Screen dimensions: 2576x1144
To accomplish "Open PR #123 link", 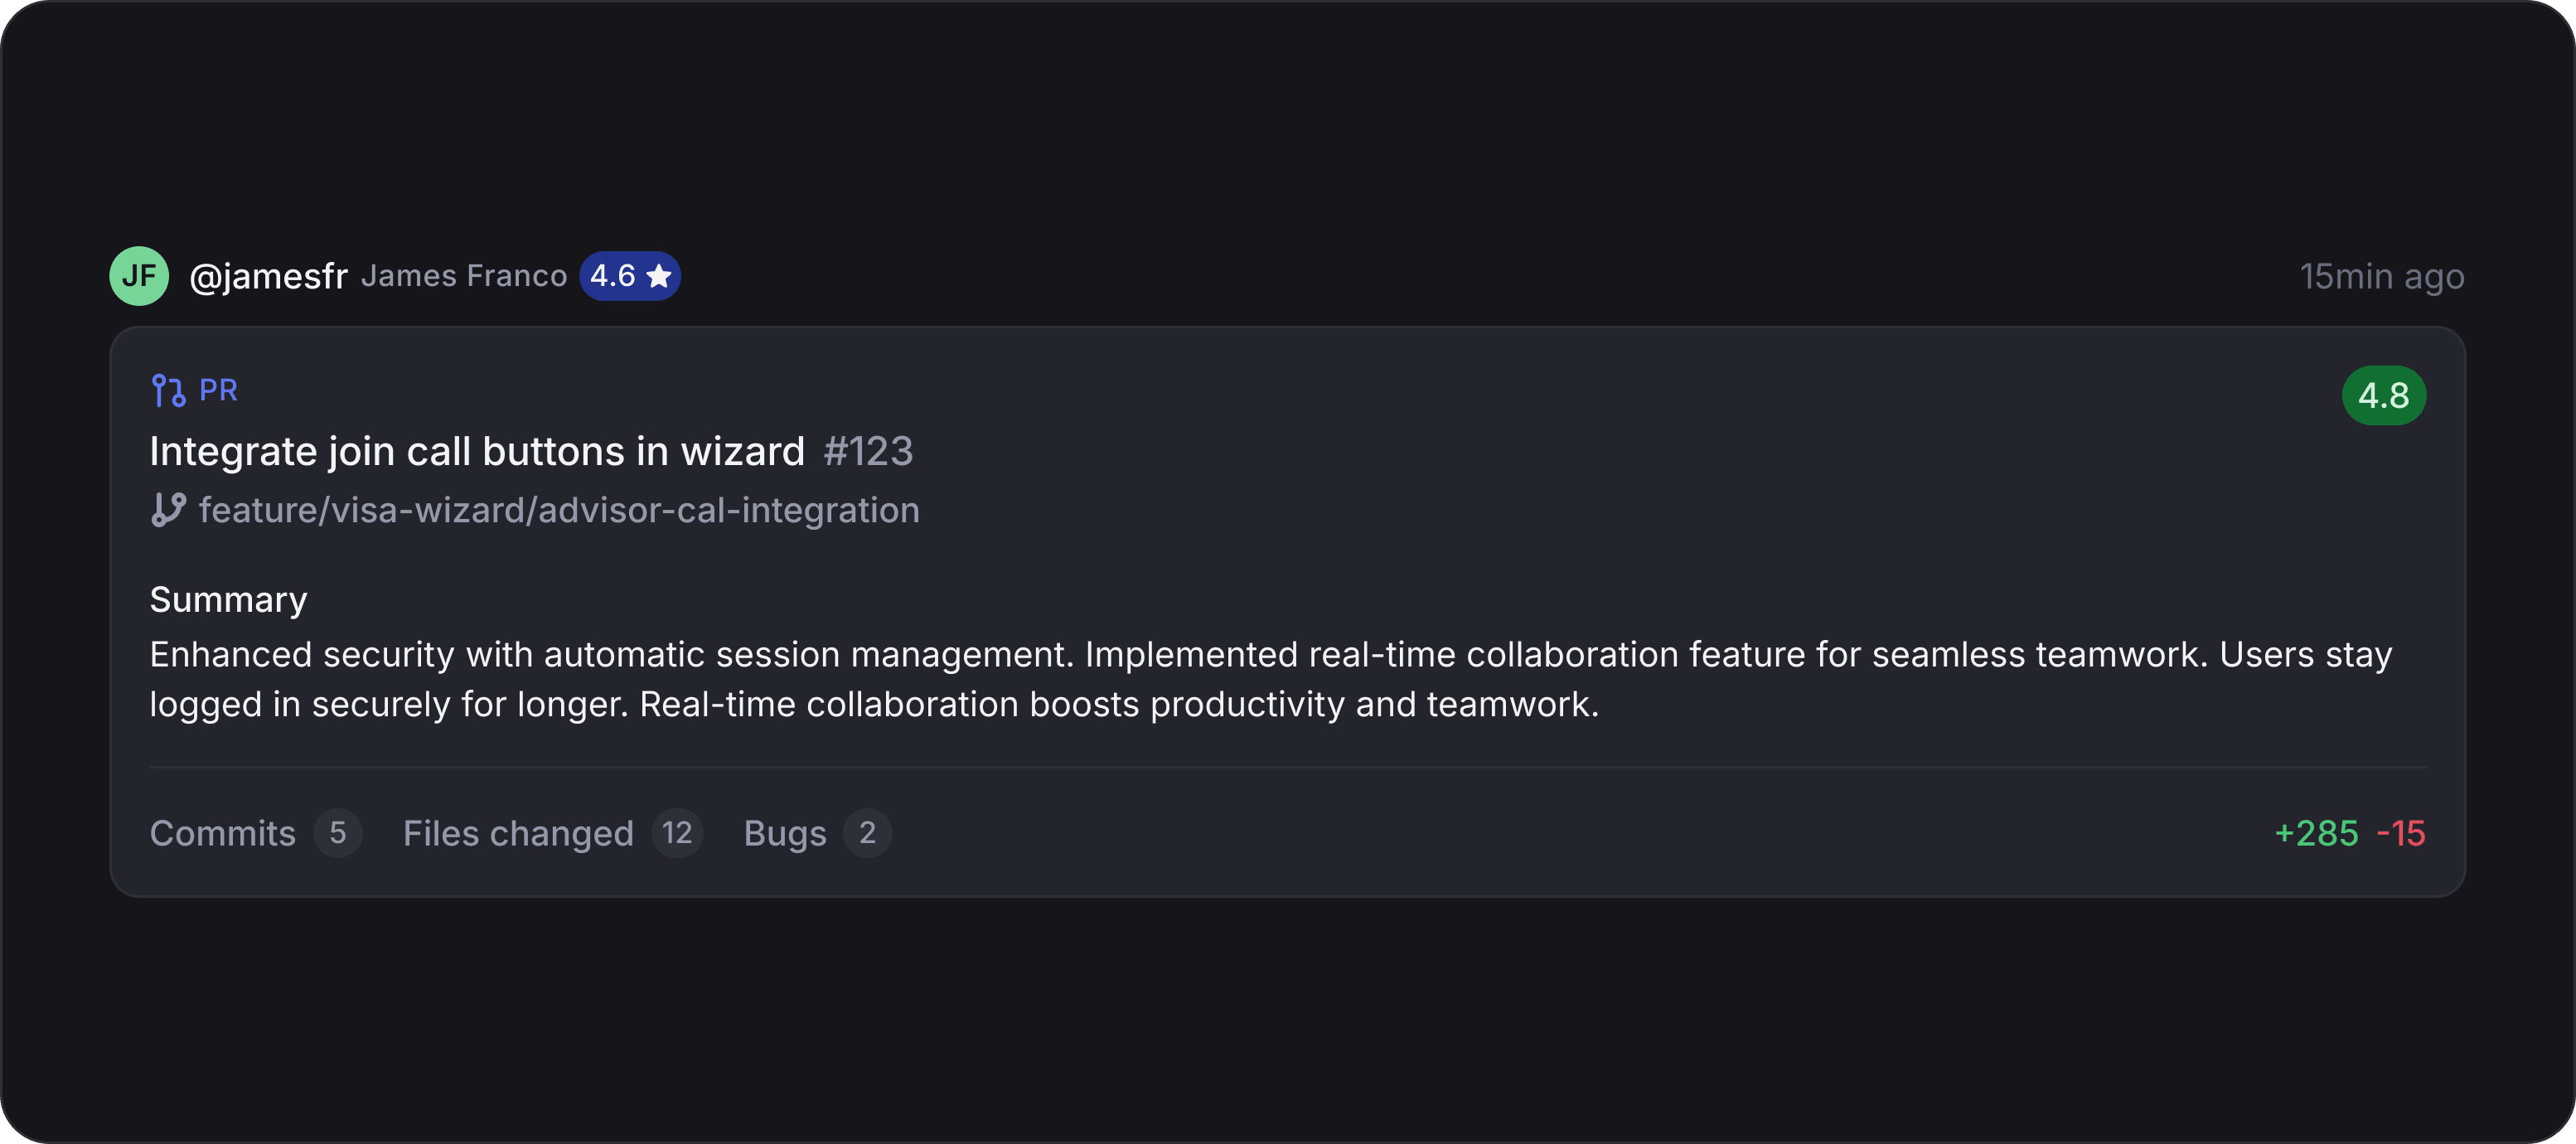I will point(867,450).
